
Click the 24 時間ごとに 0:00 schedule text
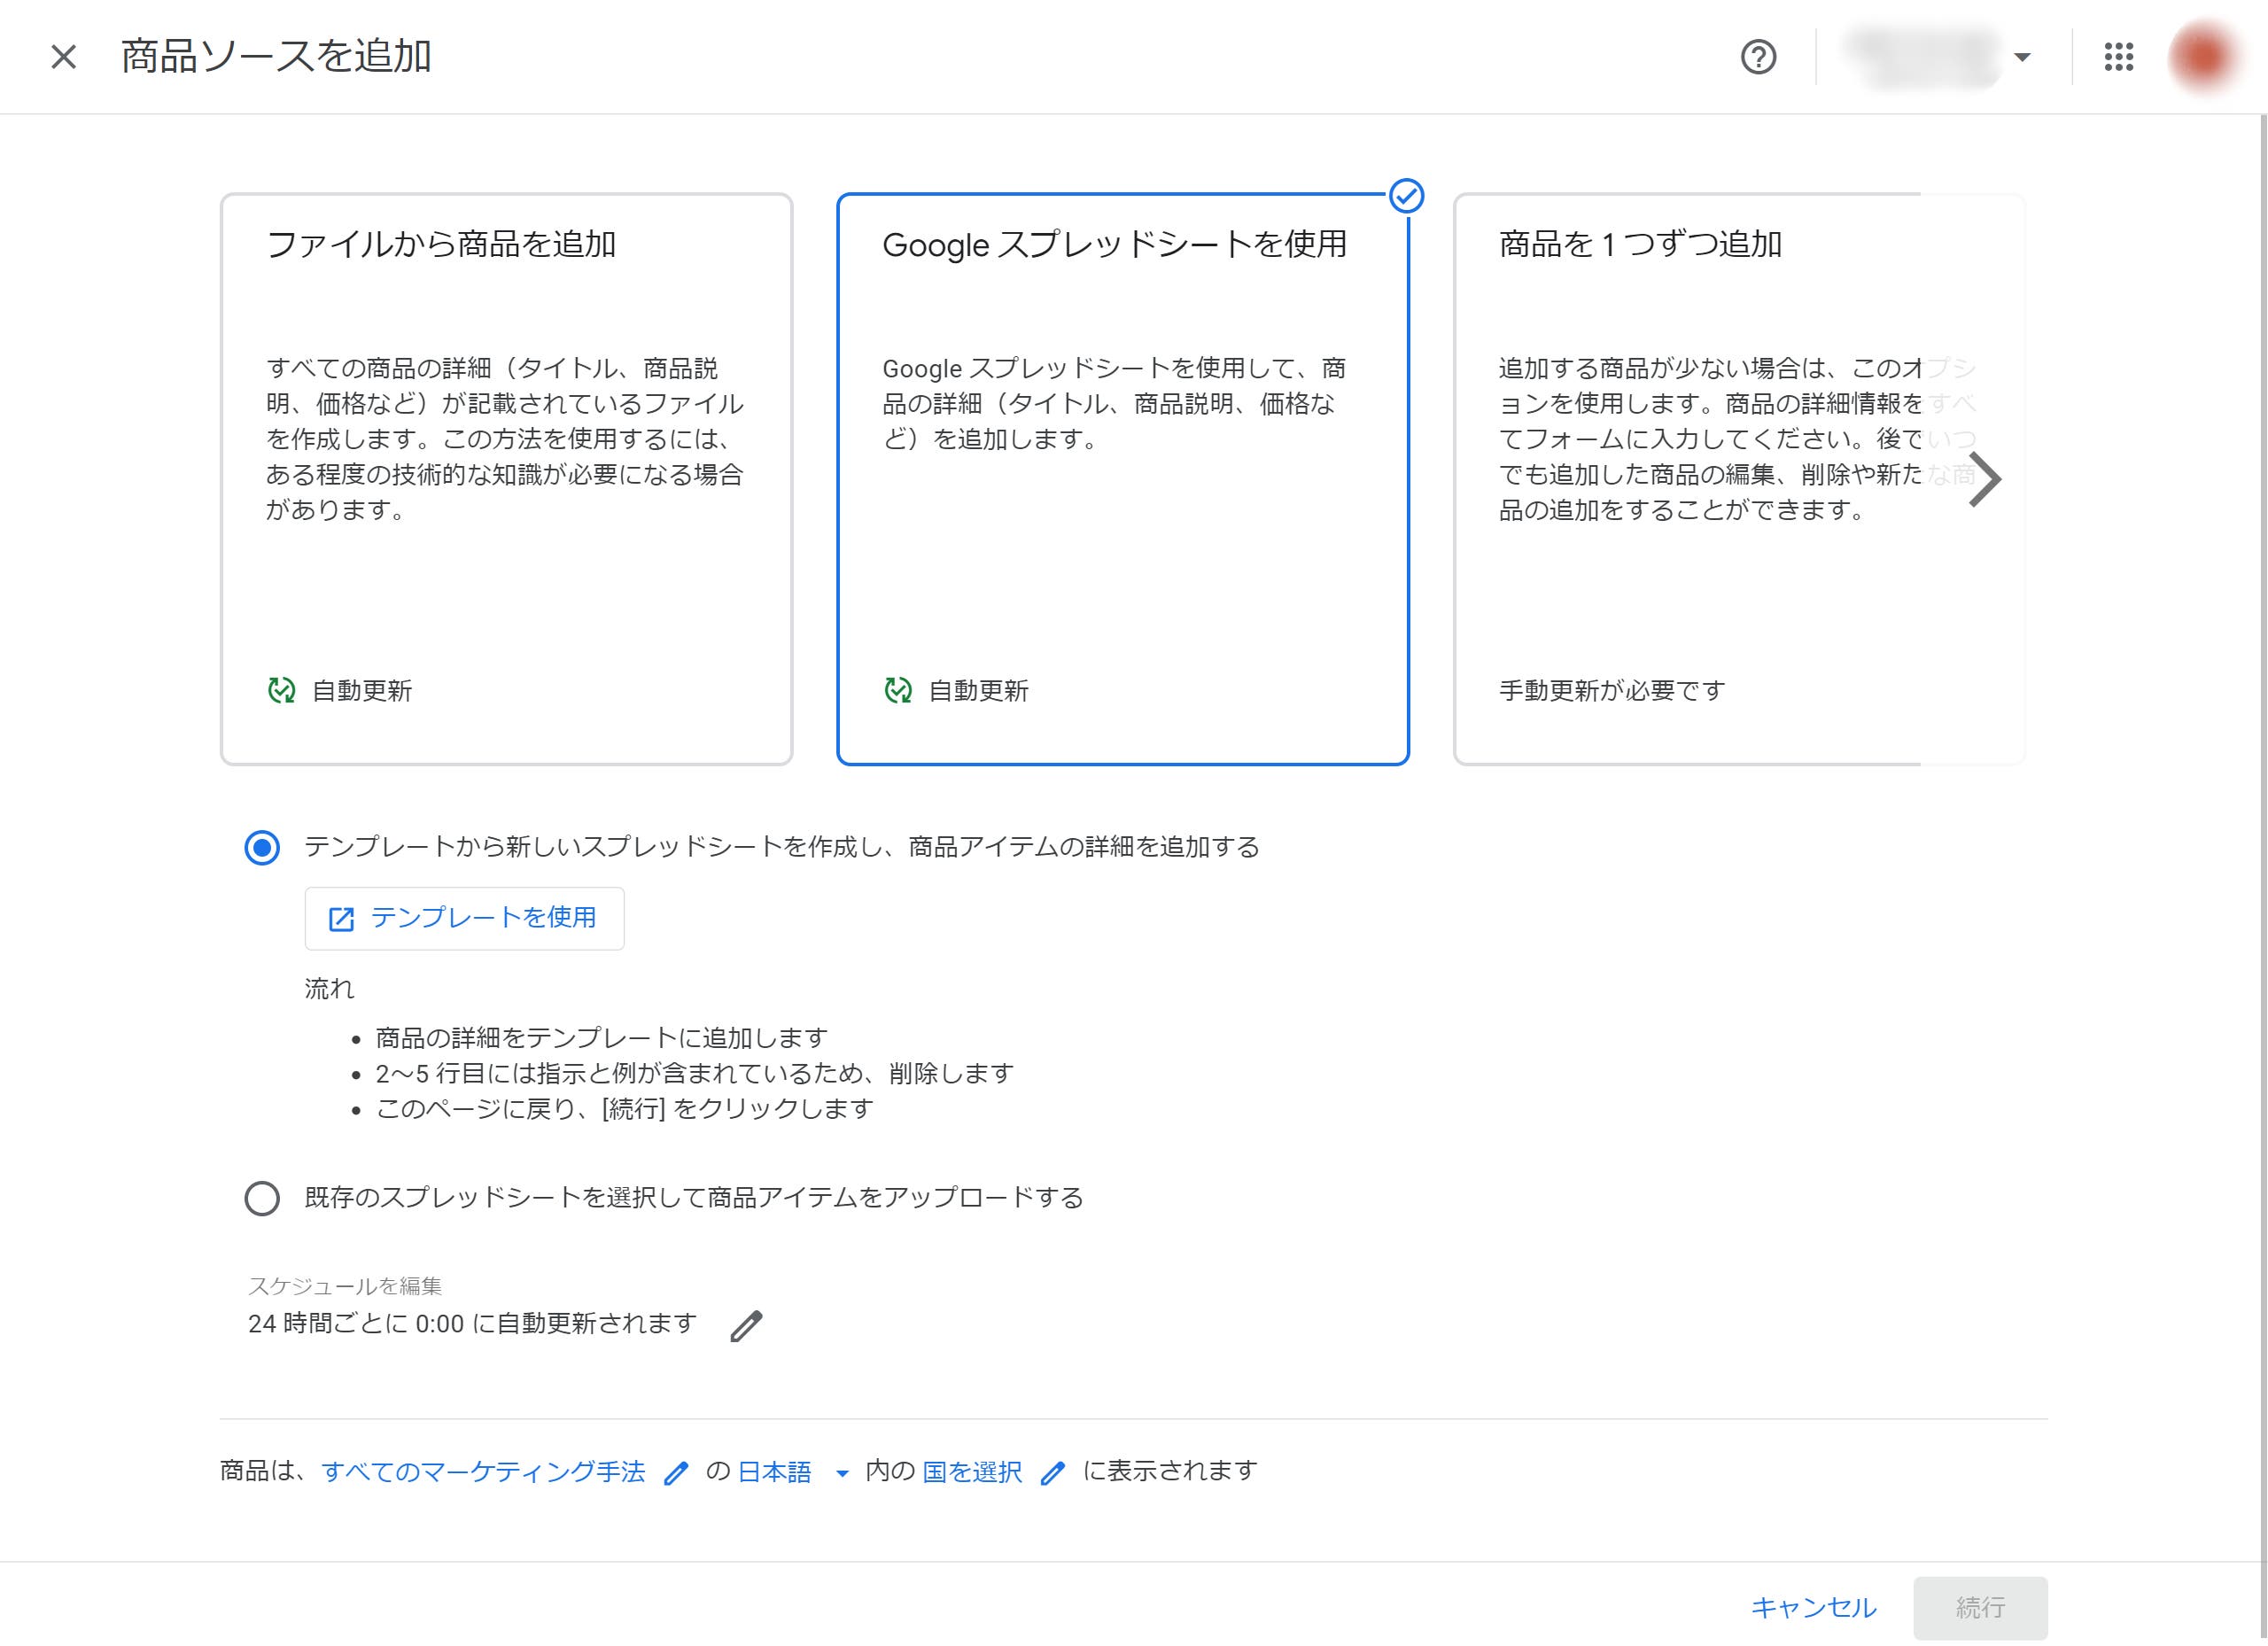pyautogui.click(x=472, y=1324)
